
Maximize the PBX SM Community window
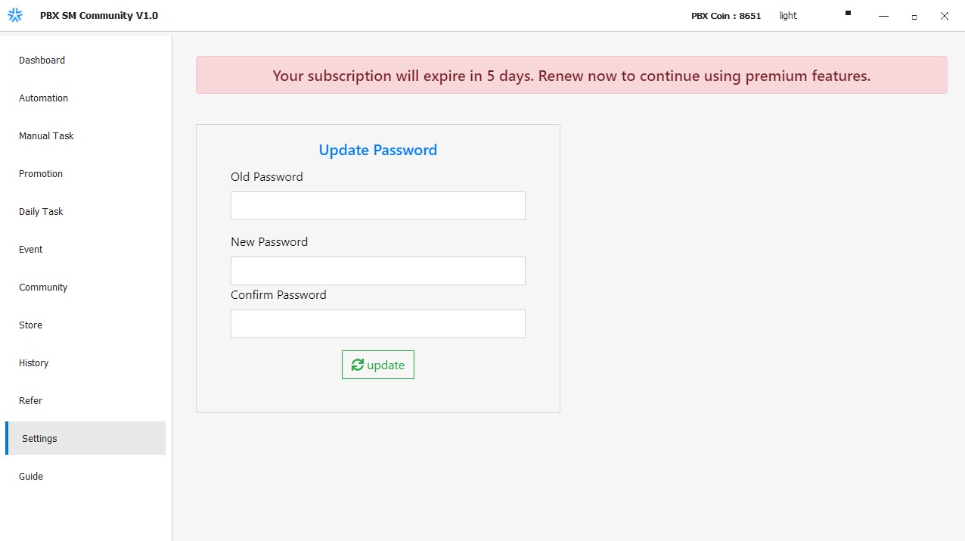[914, 16]
